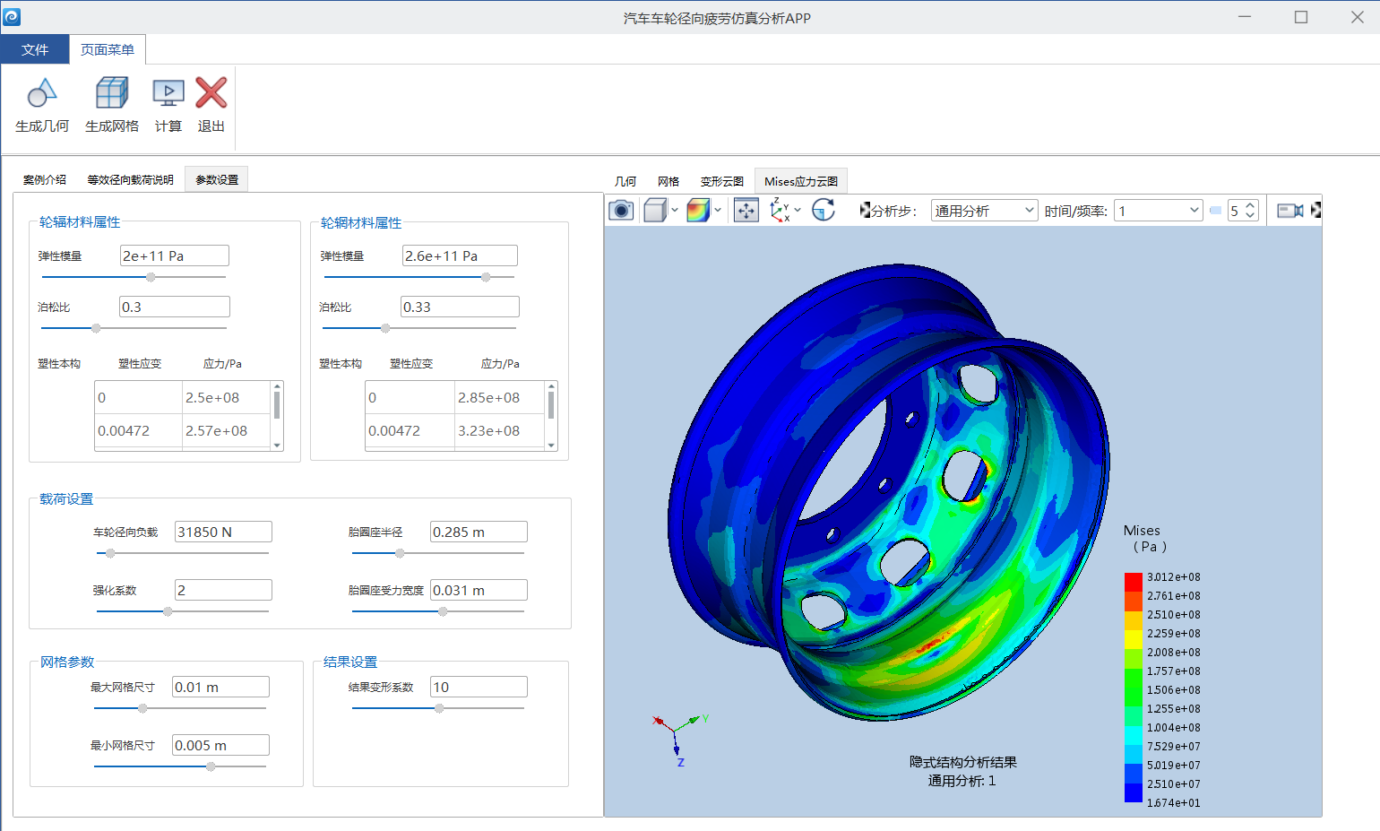Click the 车轮径向负载 slider handle
The width and height of the screenshot is (1380, 831).
(x=110, y=553)
